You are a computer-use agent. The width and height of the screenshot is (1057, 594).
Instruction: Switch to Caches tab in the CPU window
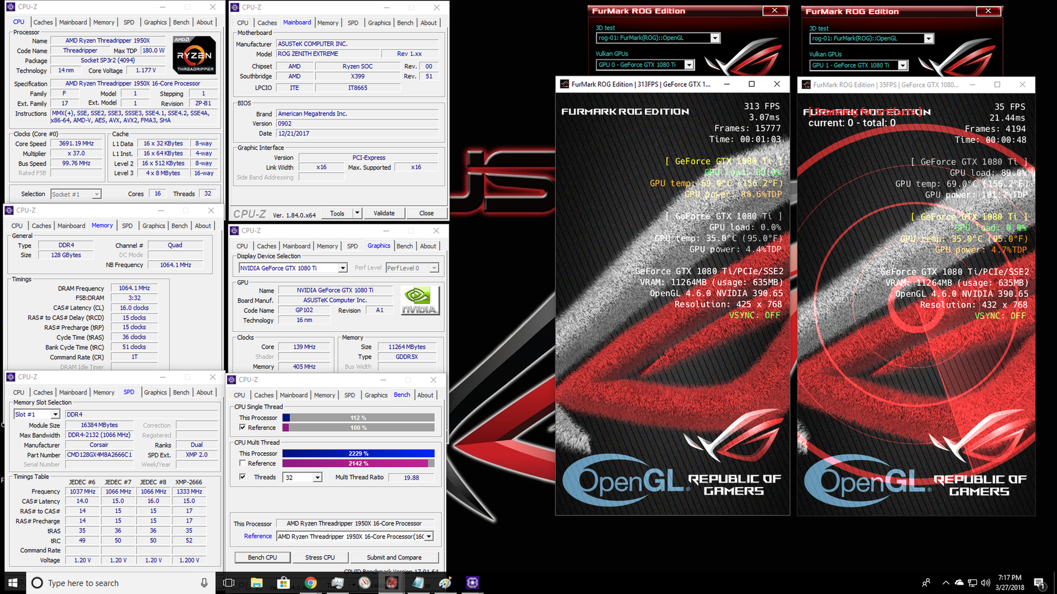[43, 22]
